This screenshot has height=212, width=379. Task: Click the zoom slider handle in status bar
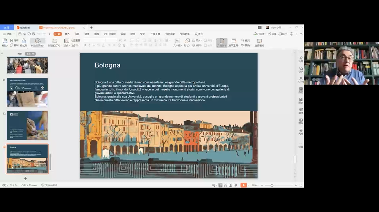[x=272, y=185]
